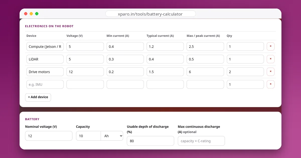301x158 pixels.
Task: Edit LiDAR peak current 0.5
Action: point(205,59)
